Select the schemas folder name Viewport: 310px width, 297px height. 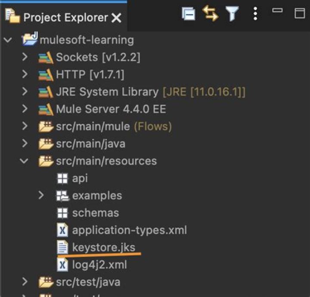(x=96, y=213)
